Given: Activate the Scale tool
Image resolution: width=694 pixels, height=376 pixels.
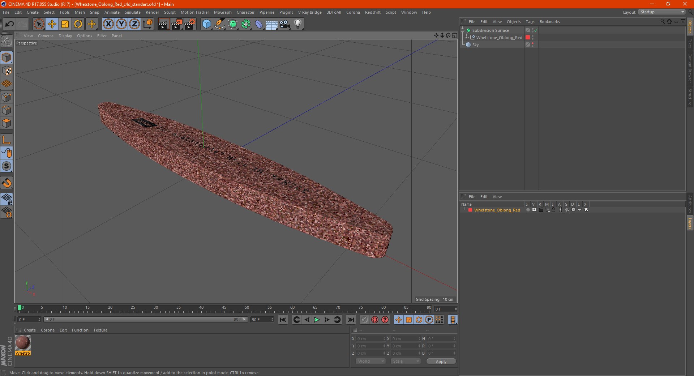Looking at the screenshot, I should (65, 24).
